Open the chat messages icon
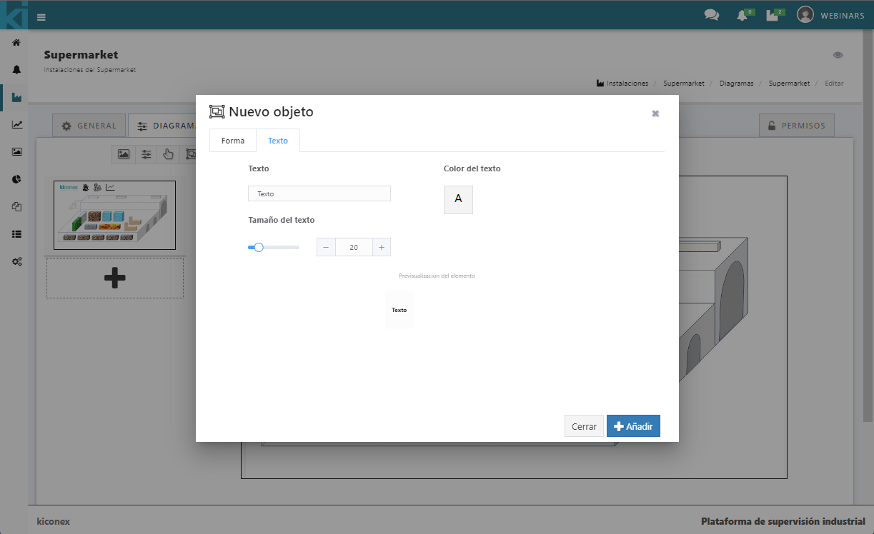The height and width of the screenshot is (534, 874). pos(711,15)
